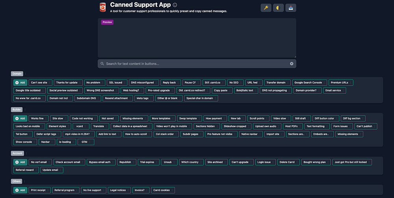Image resolution: width=394 pixels, height=198 pixels.
Task: Select the DNS misconfigured canned message
Action: (144, 82)
